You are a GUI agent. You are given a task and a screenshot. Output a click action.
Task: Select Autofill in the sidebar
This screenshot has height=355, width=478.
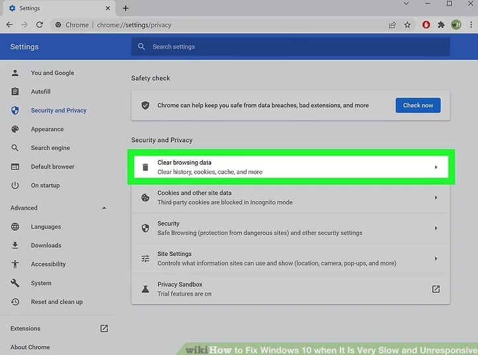(40, 92)
